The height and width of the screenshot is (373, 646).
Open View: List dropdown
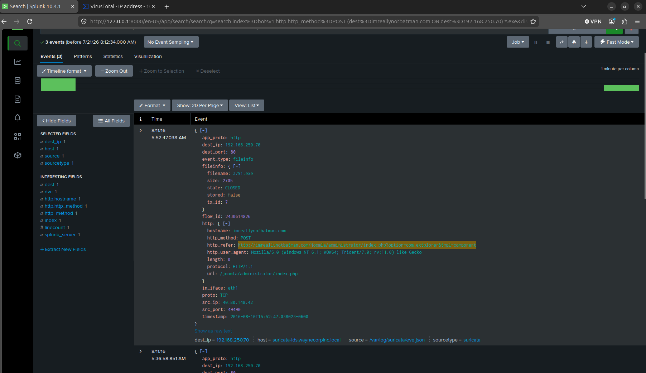click(x=247, y=105)
